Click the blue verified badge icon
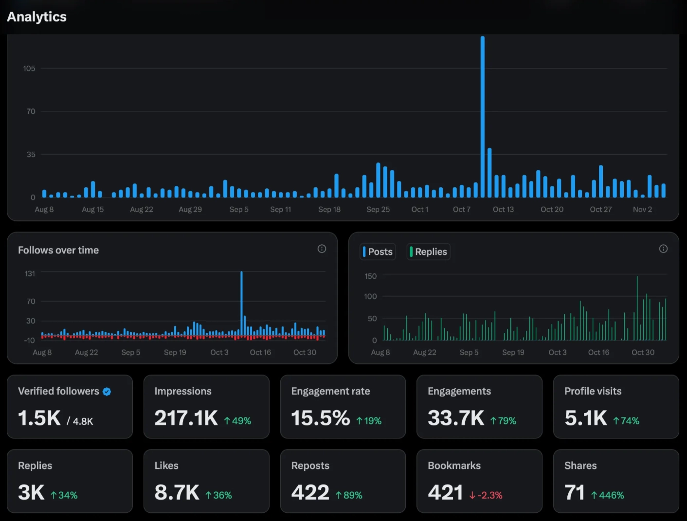The image size is (687, 521). 107,392
